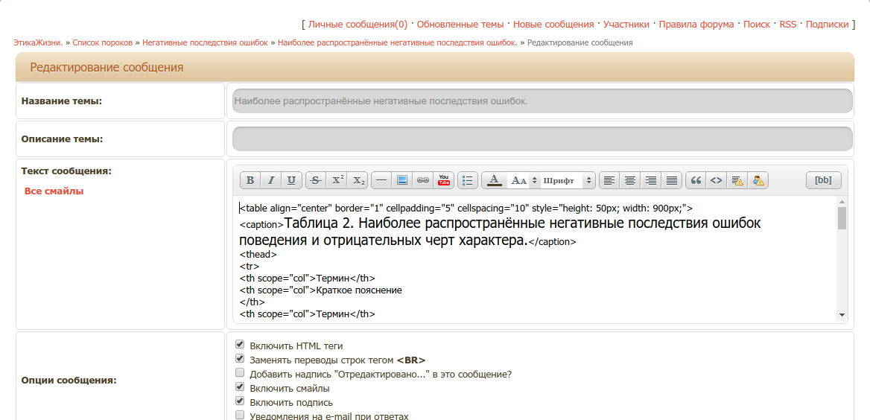Open the "Все смайлы" link

pos(54,191)
